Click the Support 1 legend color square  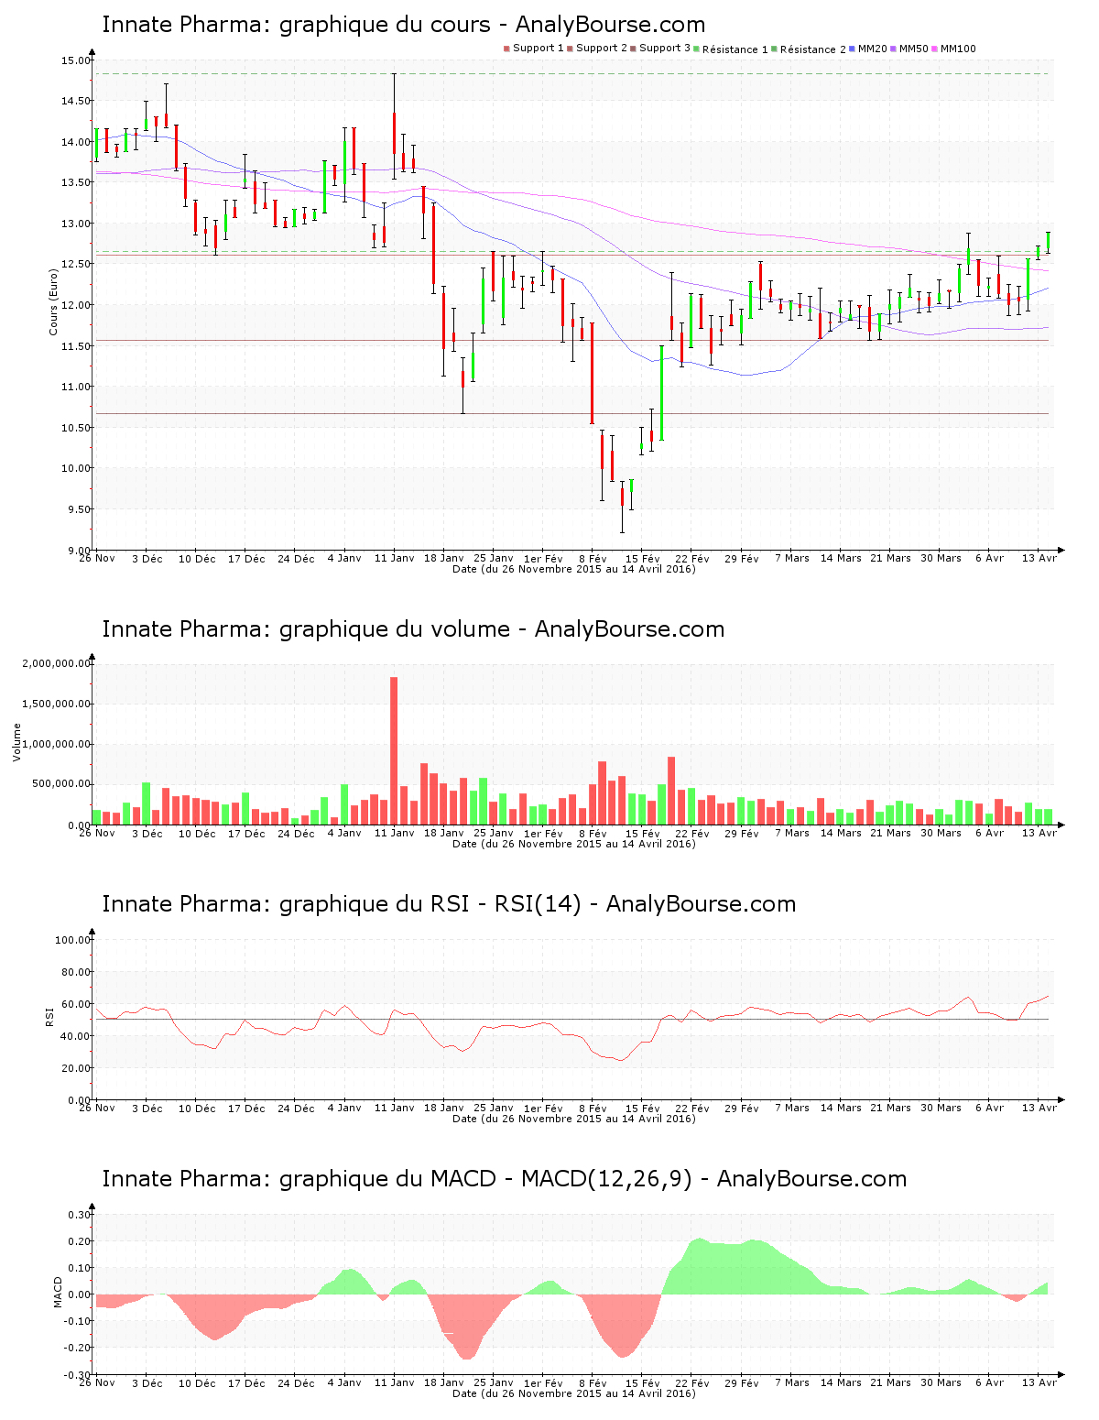[x=506, y=49]
